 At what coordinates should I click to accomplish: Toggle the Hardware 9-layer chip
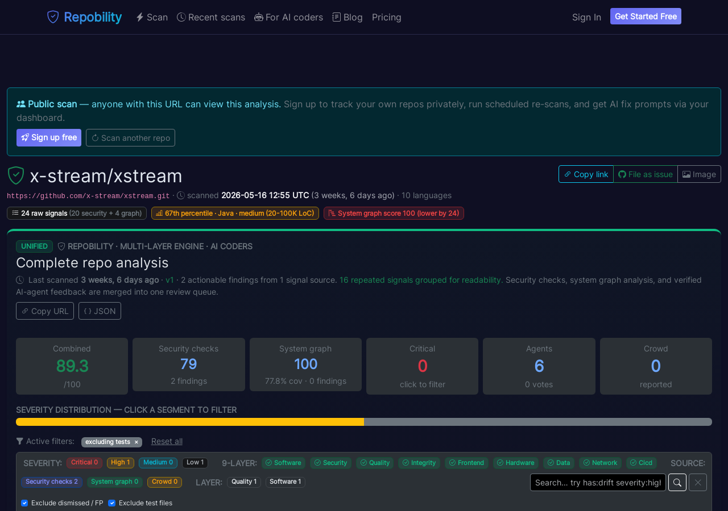(516, 463)
